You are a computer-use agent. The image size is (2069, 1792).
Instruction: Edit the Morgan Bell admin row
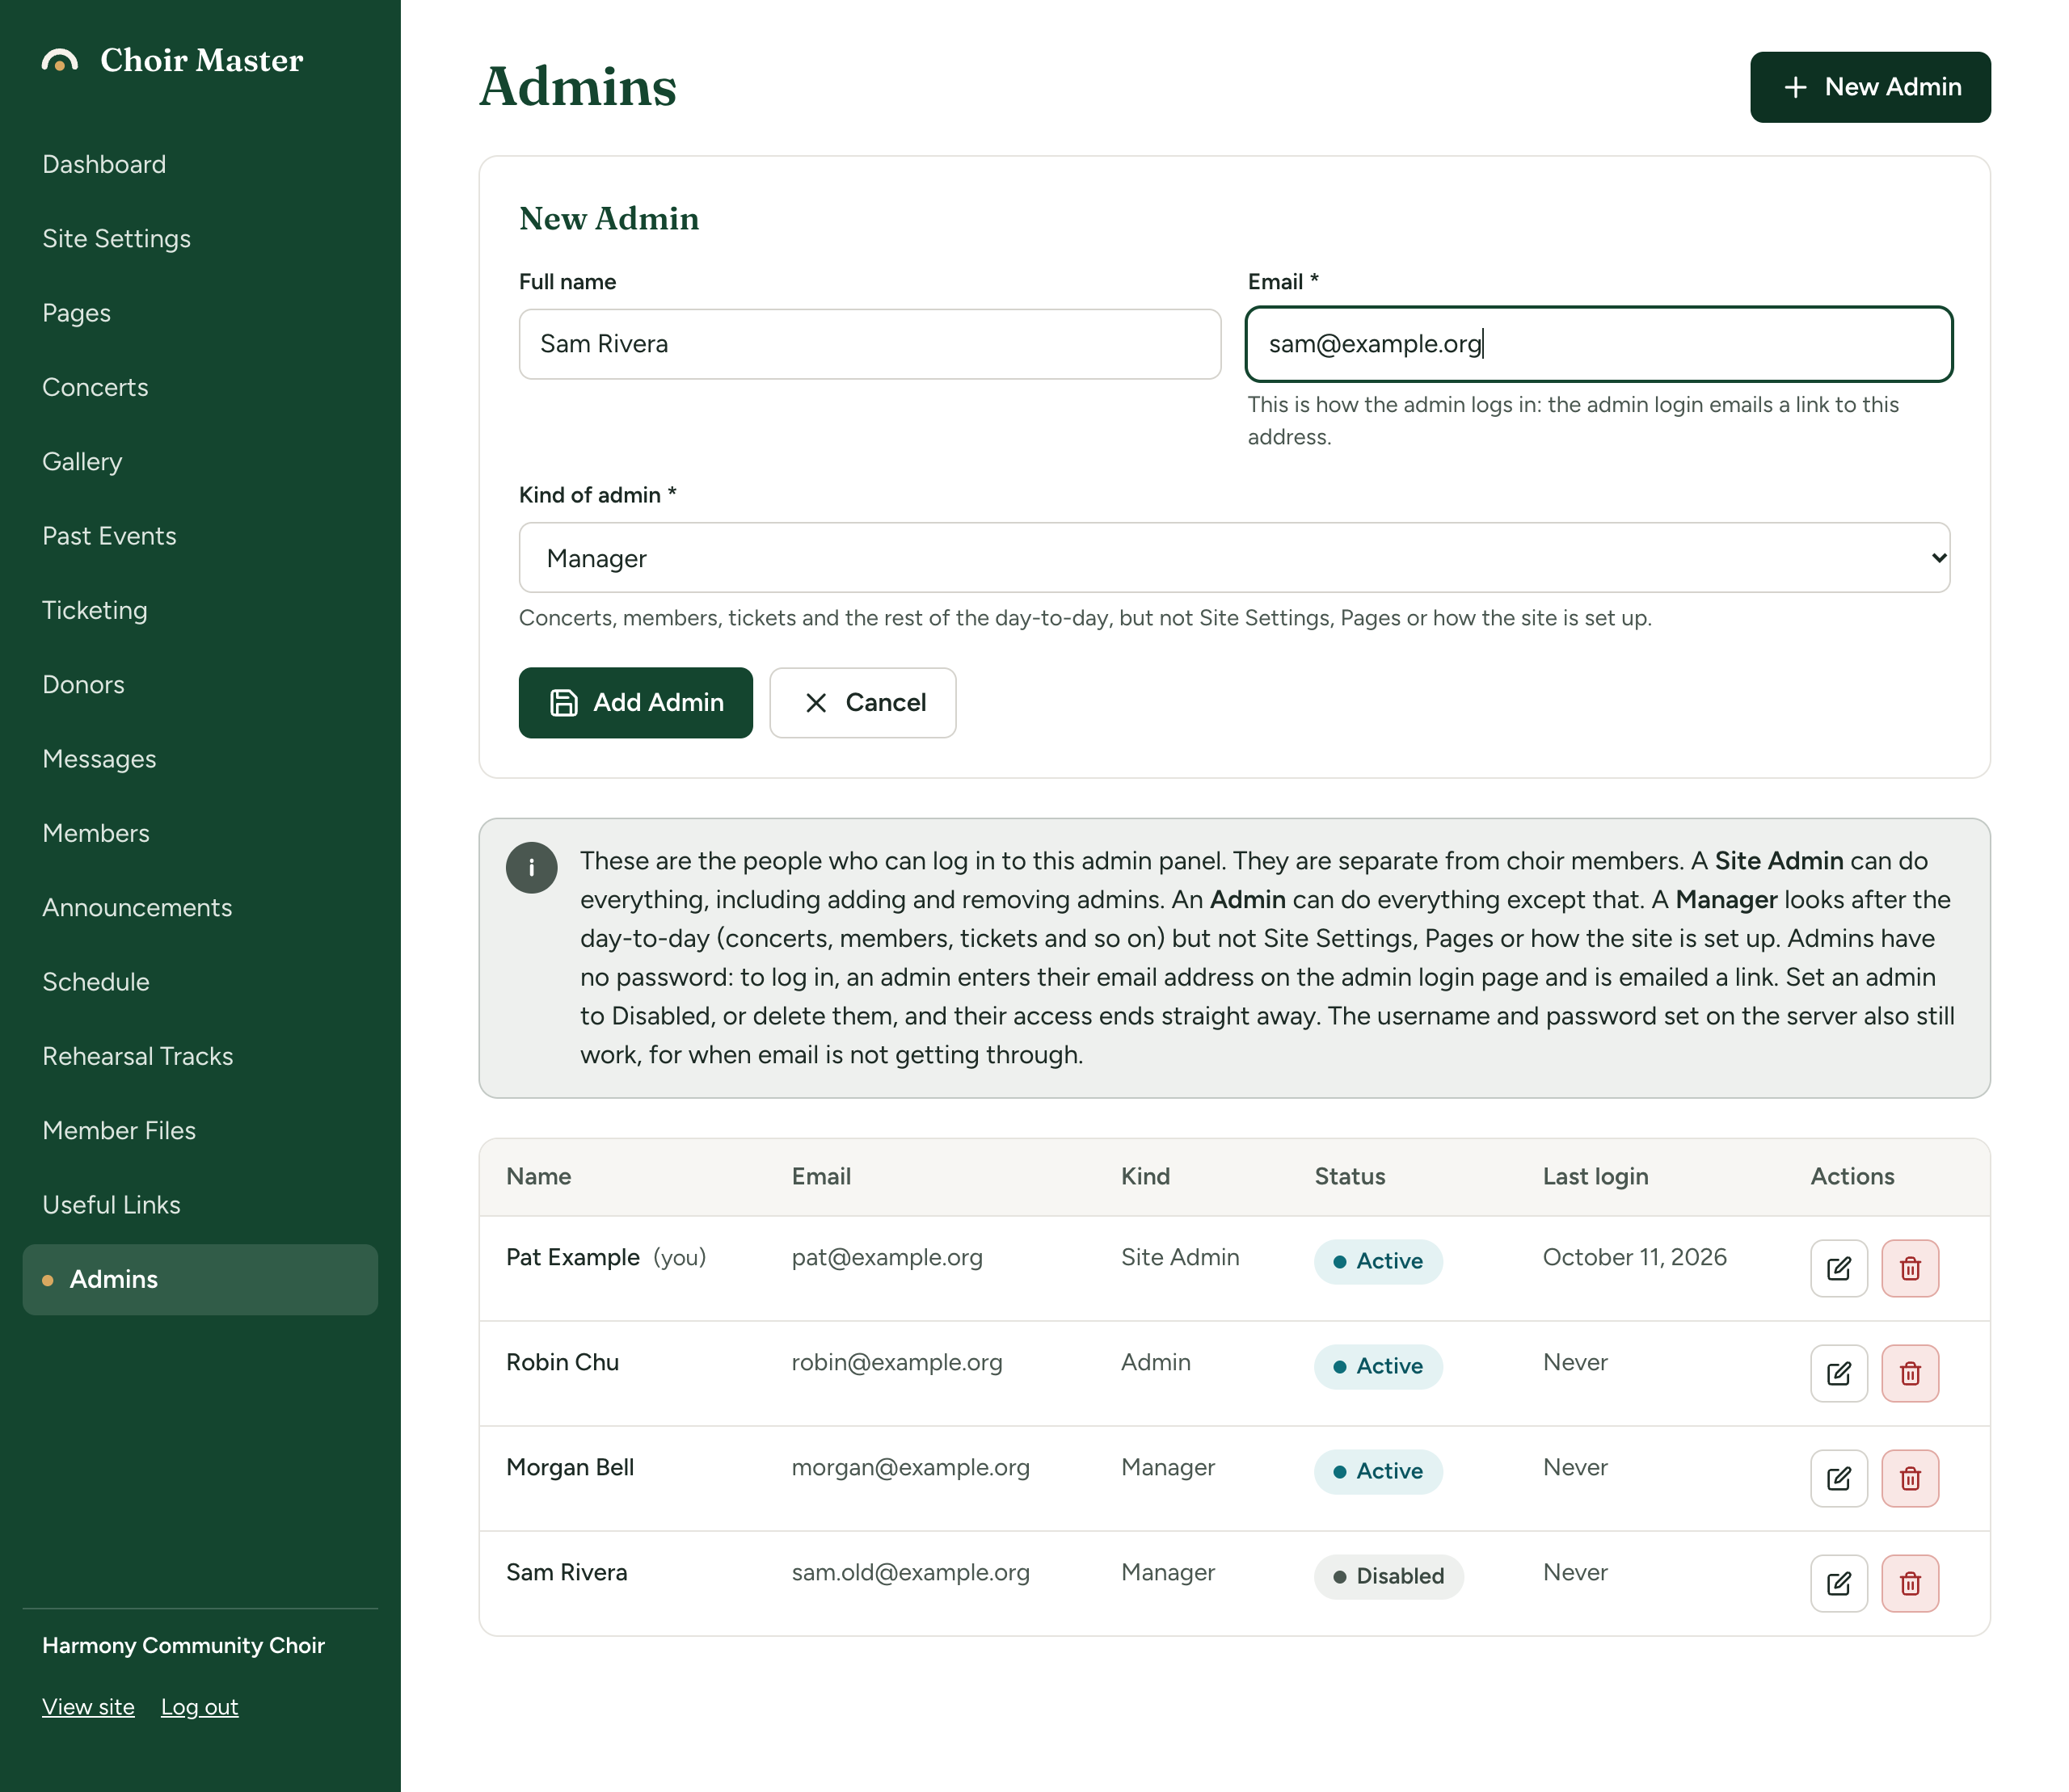1838,1478
